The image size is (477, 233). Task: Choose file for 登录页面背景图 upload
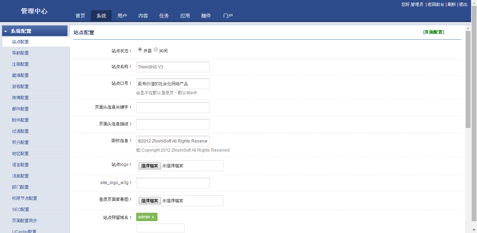tap(149, 201)
